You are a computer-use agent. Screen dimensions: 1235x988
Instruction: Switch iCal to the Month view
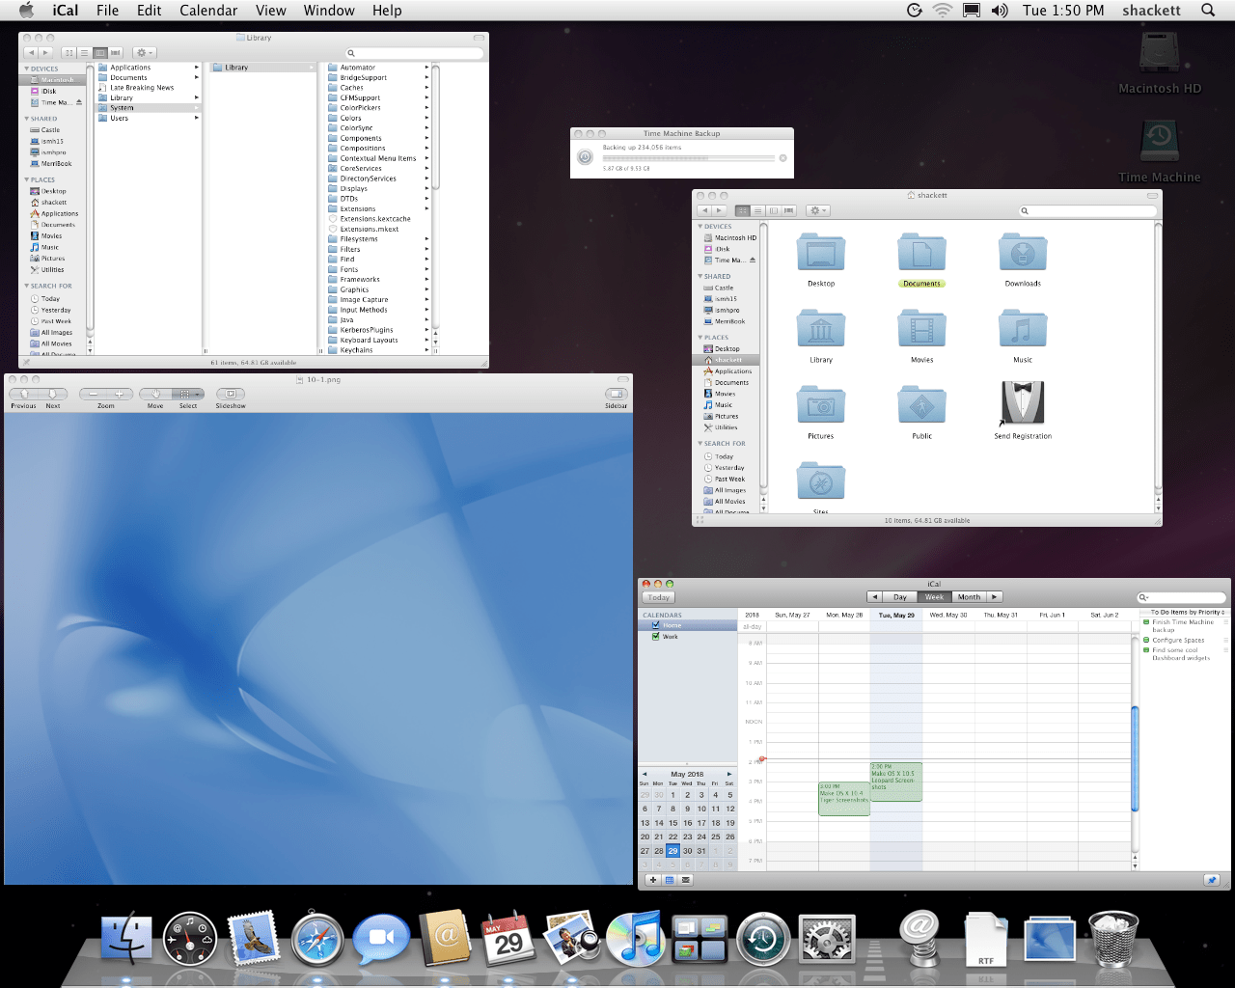(969, 597)
